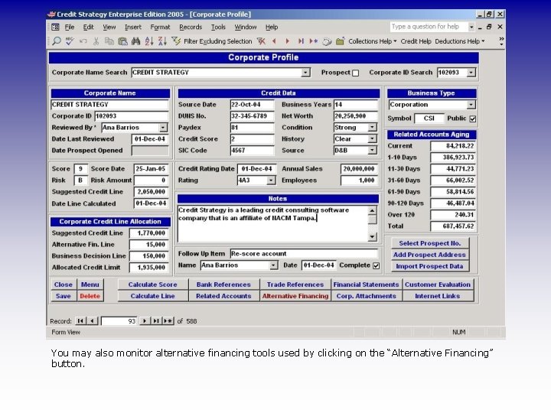Click the Symbol field showing CSI
Viewport: 551px width, 413px height.
tap(429, 119)
